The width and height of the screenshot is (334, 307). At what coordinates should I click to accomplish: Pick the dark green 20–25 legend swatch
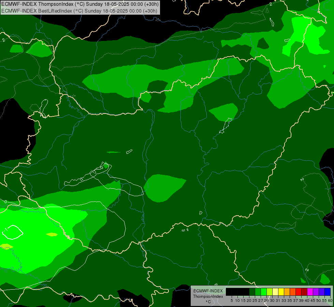(252, 292)
